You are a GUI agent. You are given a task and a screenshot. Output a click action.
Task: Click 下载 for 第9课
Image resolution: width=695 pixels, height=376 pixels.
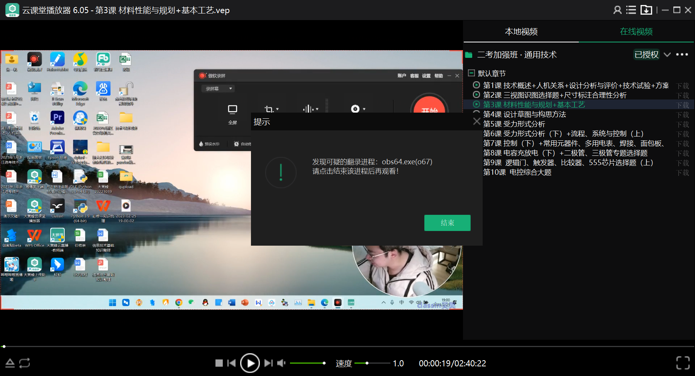pyautogui.click(x=683, y=163)
